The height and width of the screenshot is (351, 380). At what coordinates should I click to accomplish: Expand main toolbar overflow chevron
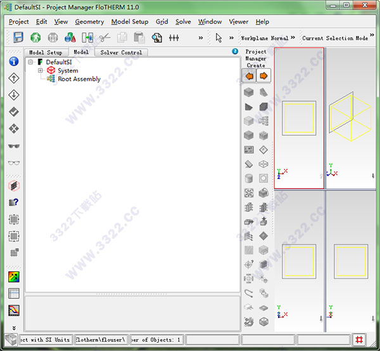(201, 38)
